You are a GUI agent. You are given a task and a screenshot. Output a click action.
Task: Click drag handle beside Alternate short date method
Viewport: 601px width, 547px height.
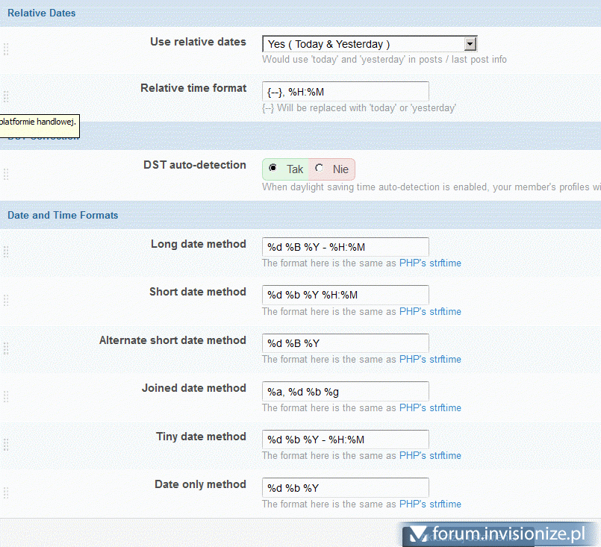click(6, 348)
